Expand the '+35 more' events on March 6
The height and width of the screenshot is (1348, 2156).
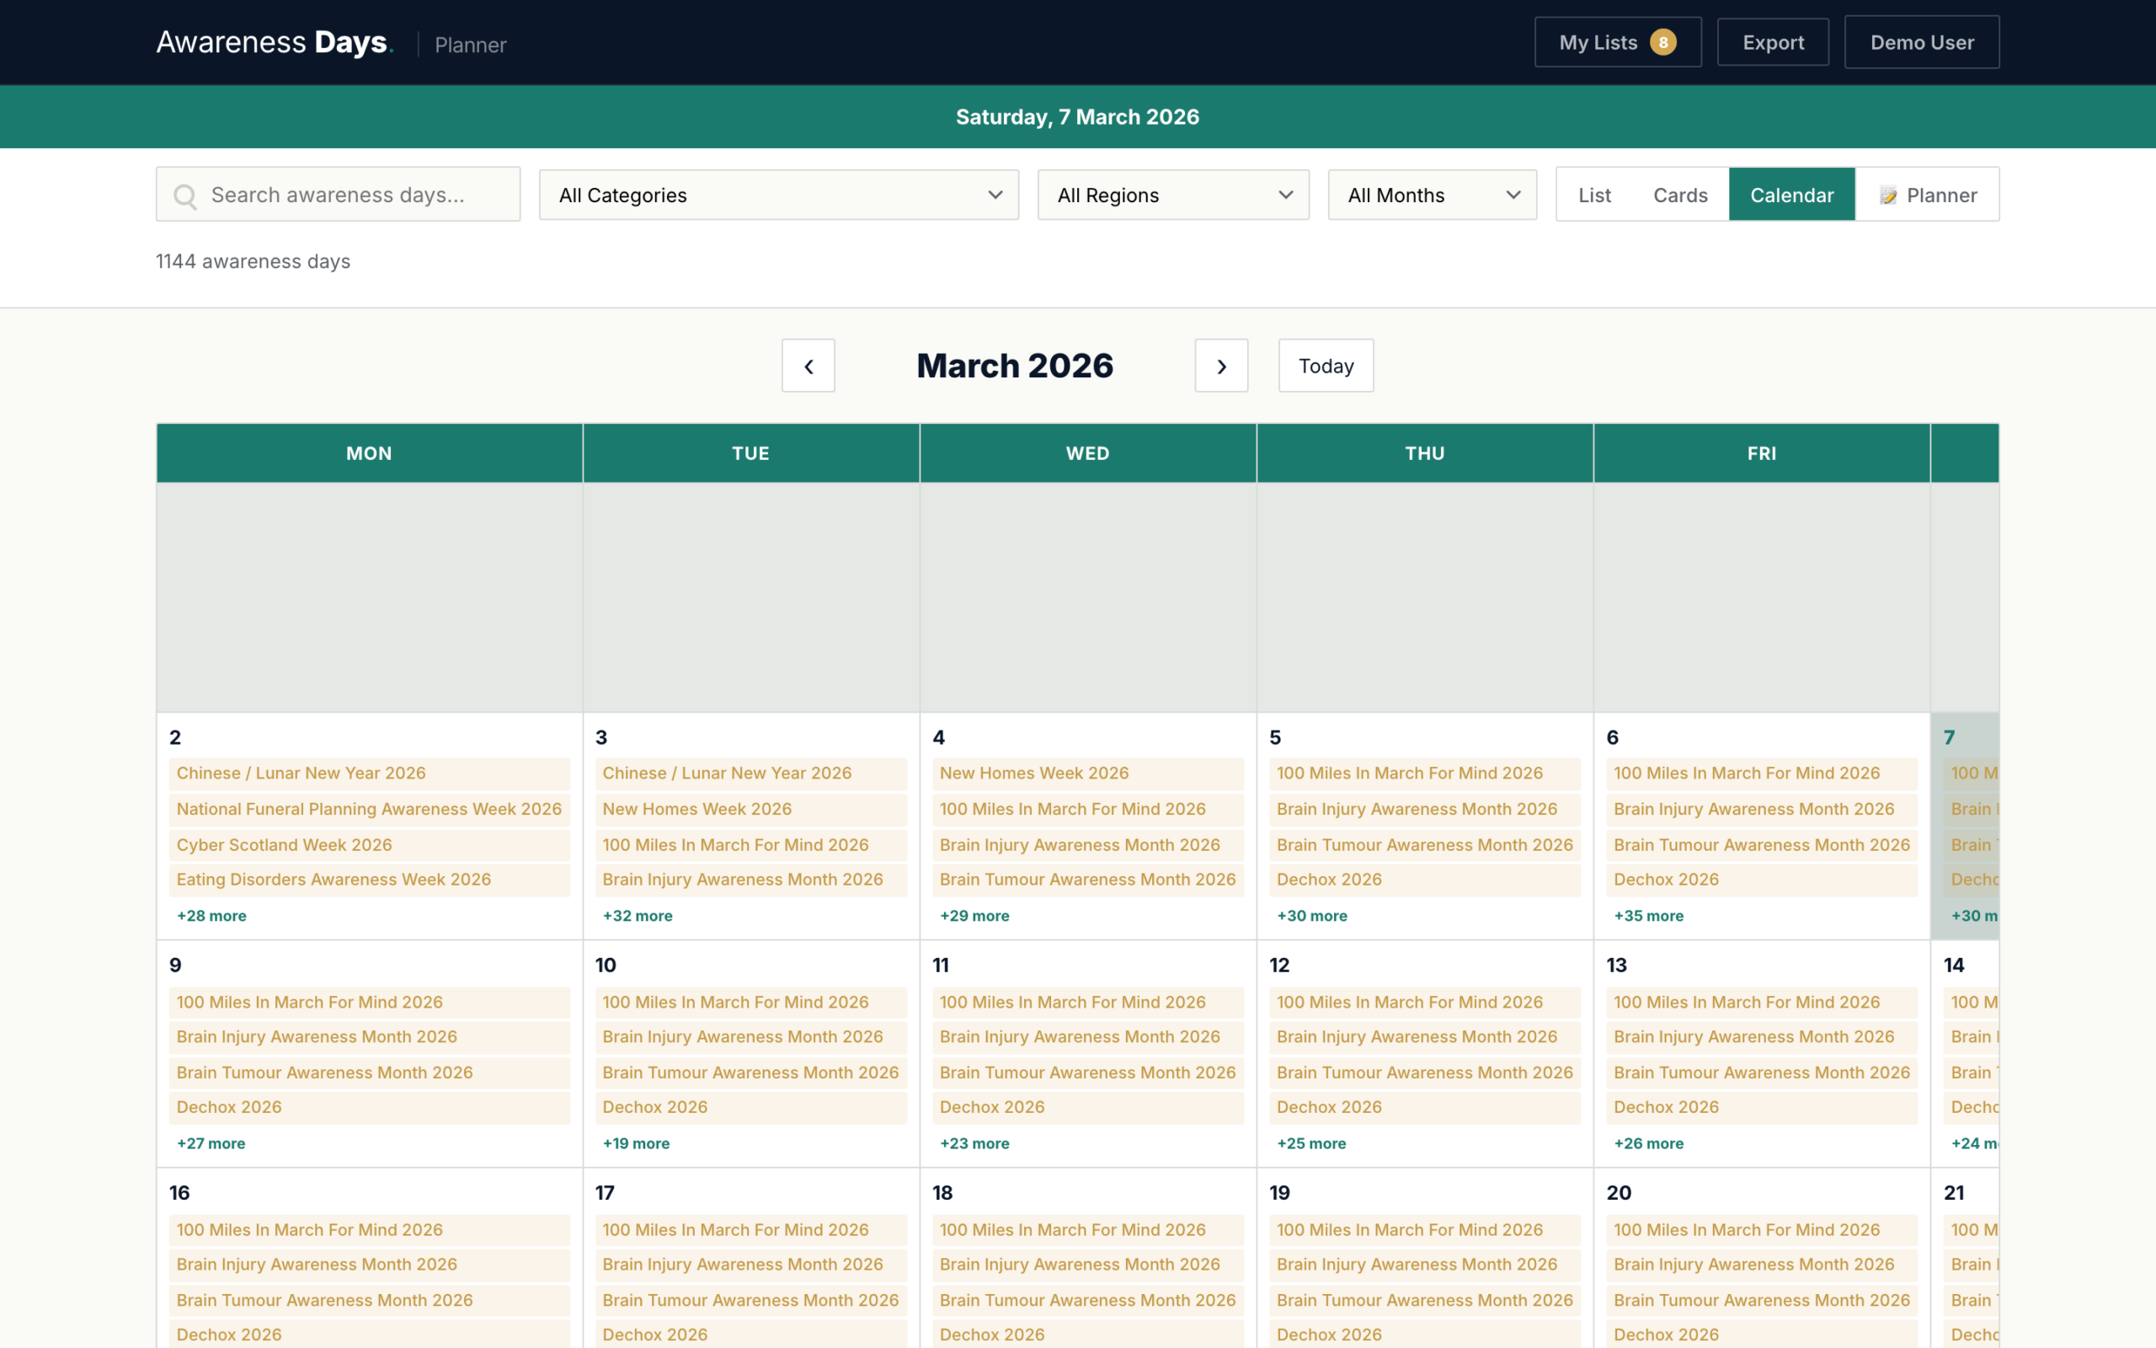pos(1648,916)
